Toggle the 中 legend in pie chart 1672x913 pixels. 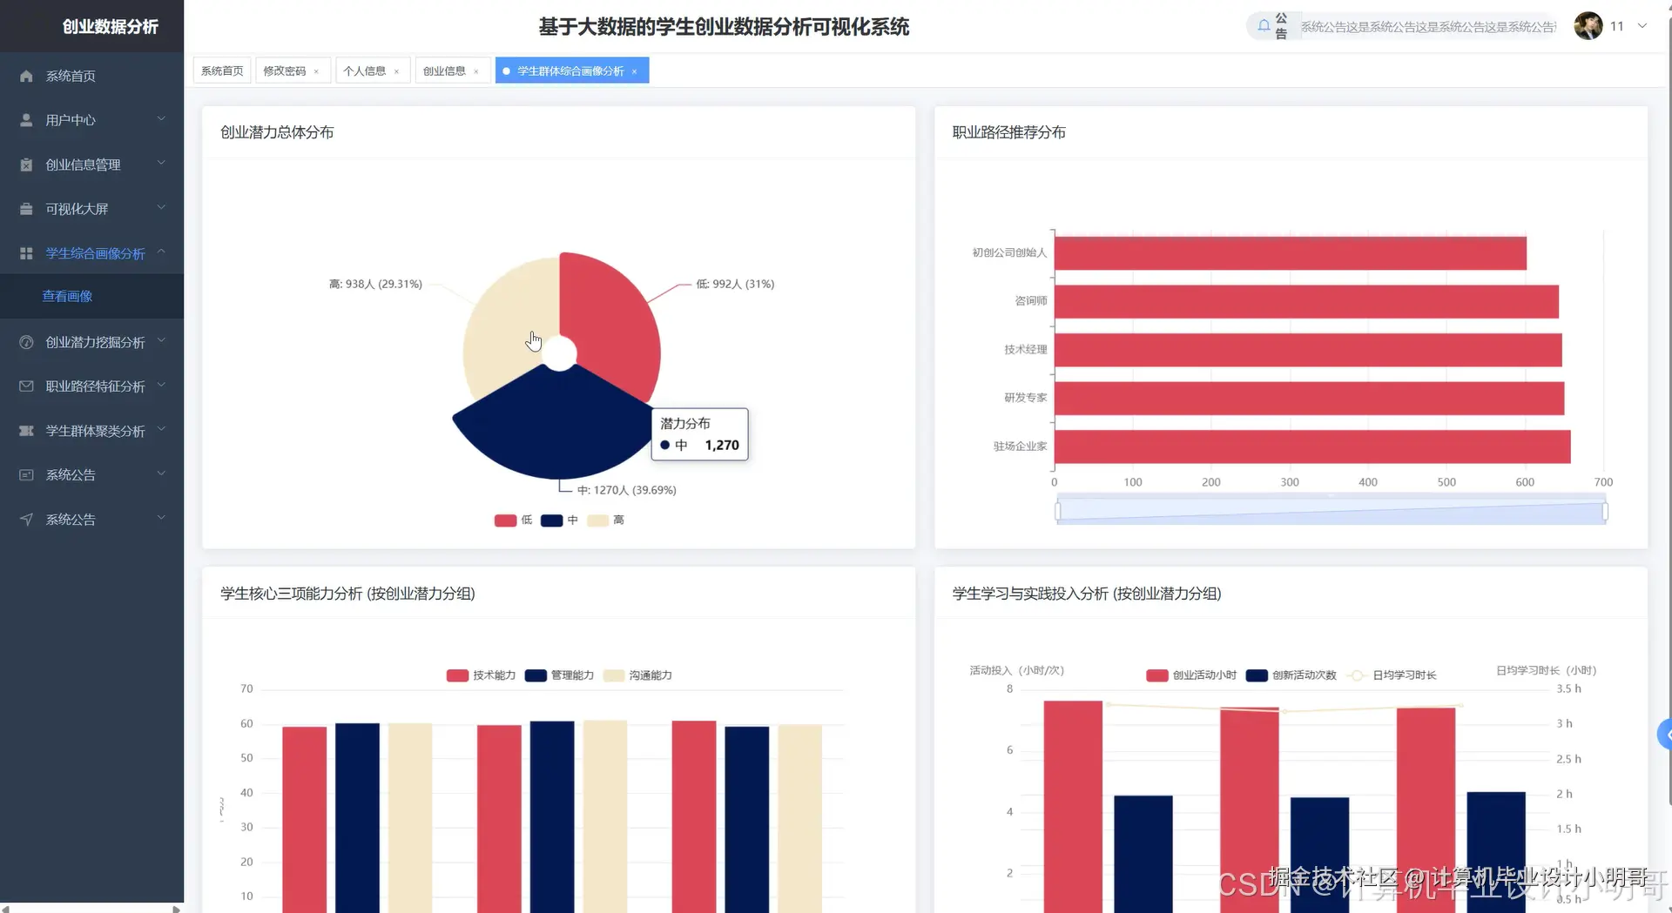point(559,520)
